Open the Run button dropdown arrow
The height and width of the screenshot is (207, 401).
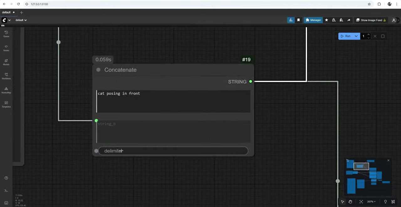tap(356, 36)
